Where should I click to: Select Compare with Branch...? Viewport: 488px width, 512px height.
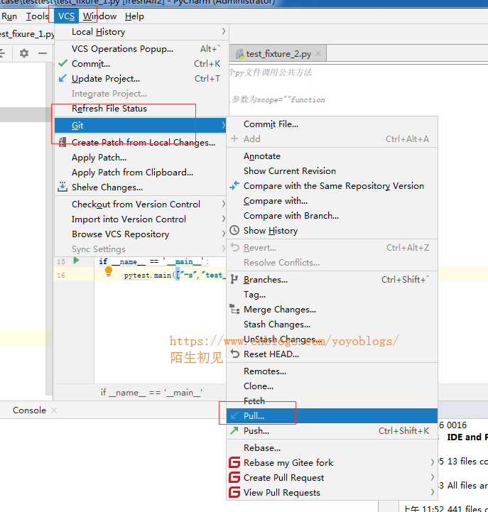(332, 215)
